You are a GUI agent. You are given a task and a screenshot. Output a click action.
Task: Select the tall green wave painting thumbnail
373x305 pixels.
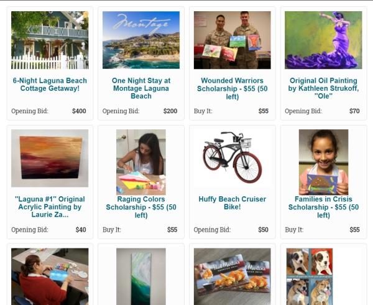141,276
